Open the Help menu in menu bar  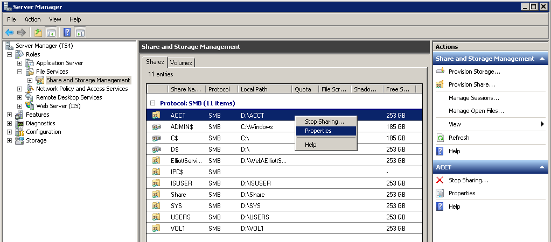tap(75, 19)
